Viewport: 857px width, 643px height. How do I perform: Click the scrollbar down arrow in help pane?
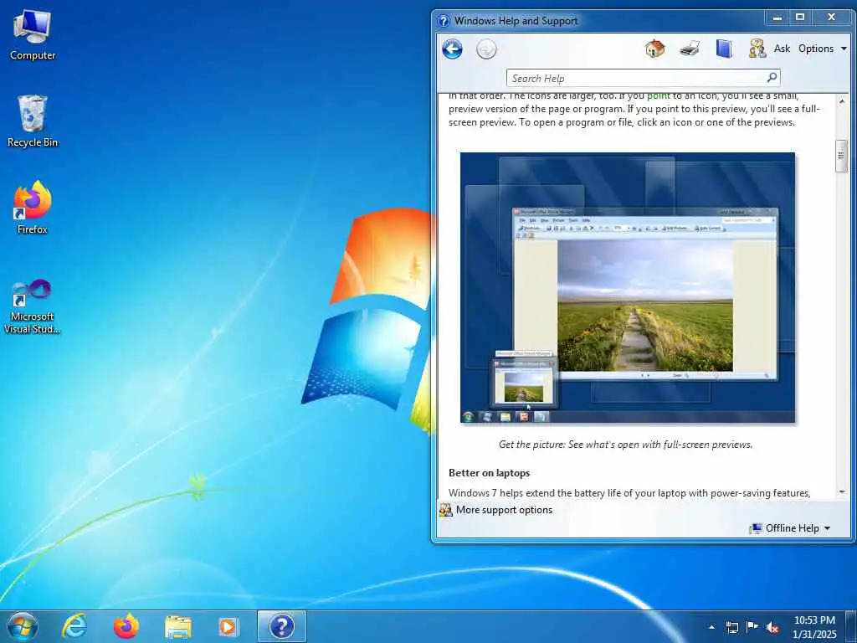point(842,492)
